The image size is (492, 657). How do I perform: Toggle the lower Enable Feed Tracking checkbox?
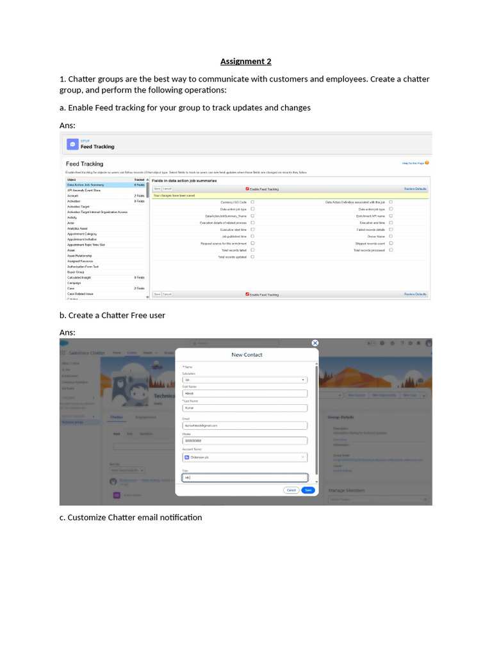click(247, 294)
